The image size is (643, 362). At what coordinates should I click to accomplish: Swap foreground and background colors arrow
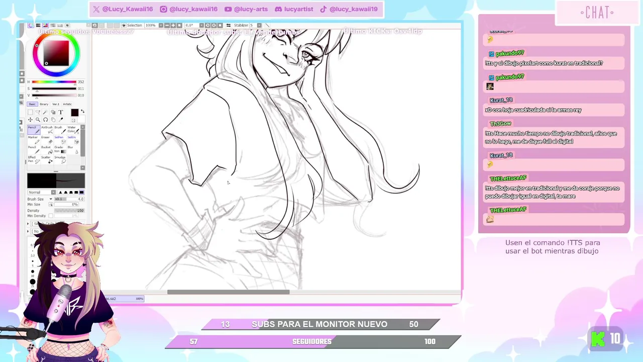pyautogui.click(x=82, y=111)
